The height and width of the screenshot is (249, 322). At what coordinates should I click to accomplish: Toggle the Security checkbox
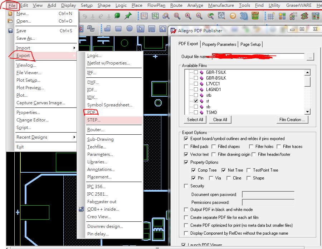186,186
